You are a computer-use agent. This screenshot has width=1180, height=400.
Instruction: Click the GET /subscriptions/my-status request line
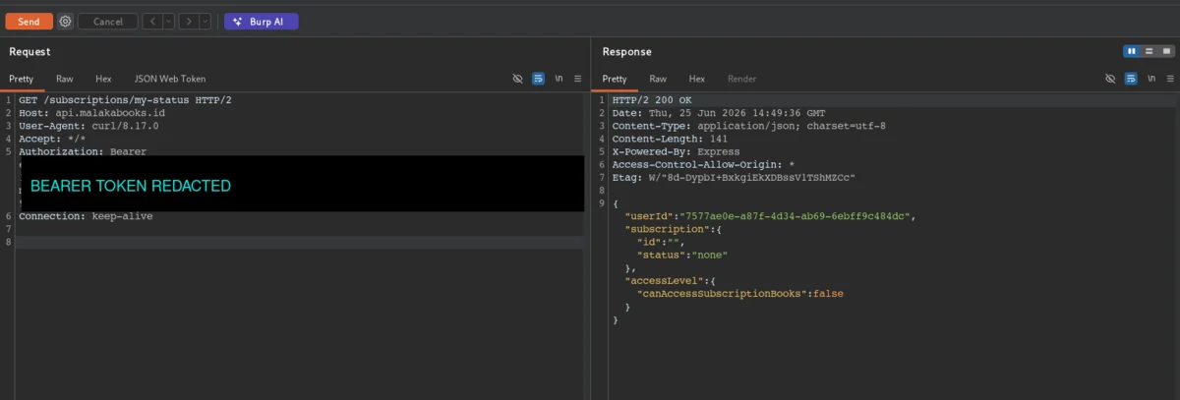[x=125, y=100]
